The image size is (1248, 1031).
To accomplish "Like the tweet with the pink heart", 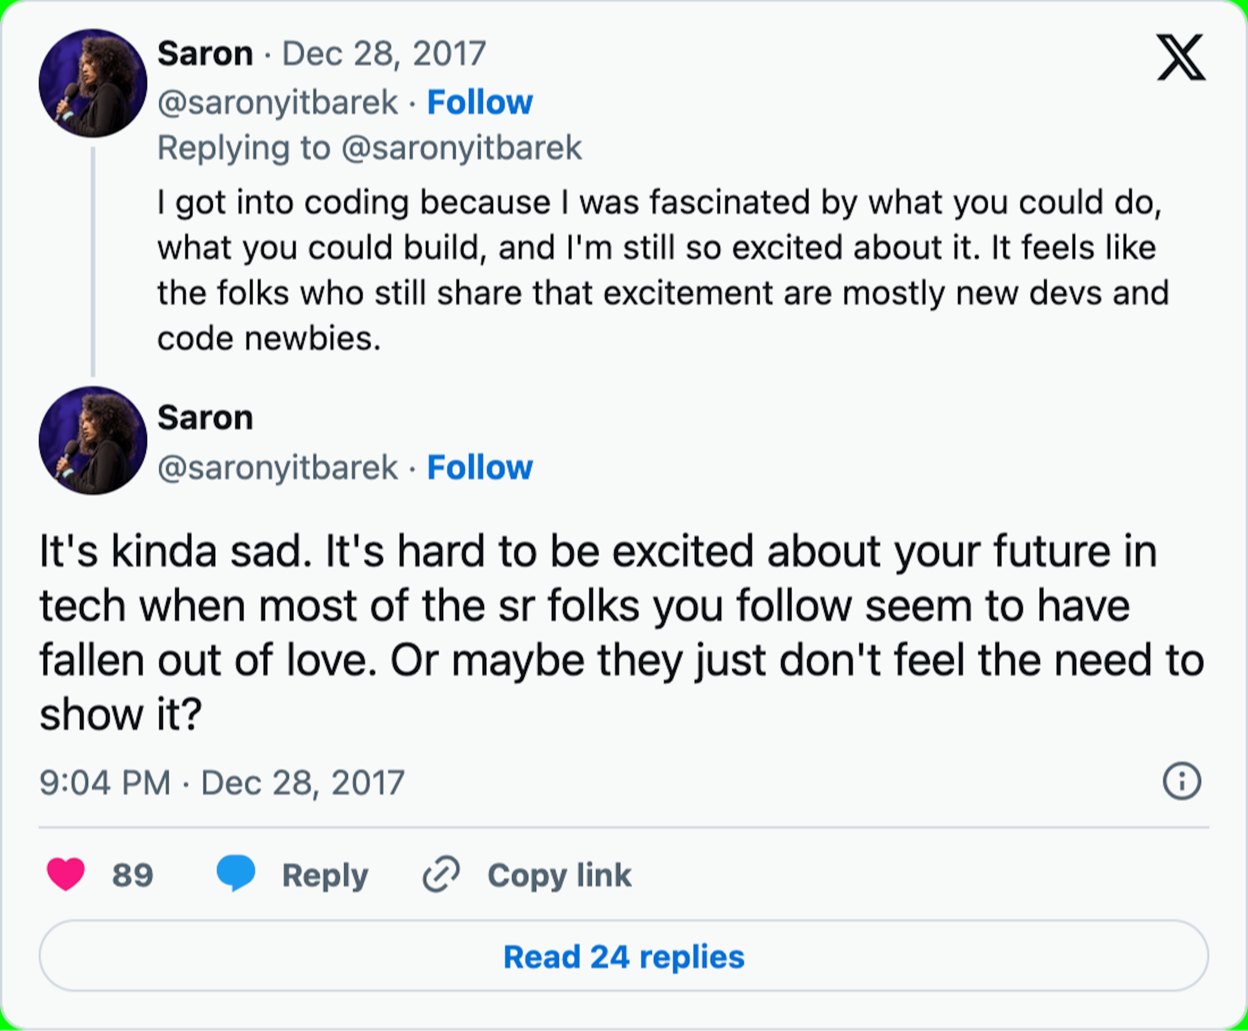I will tap(66, 874).
